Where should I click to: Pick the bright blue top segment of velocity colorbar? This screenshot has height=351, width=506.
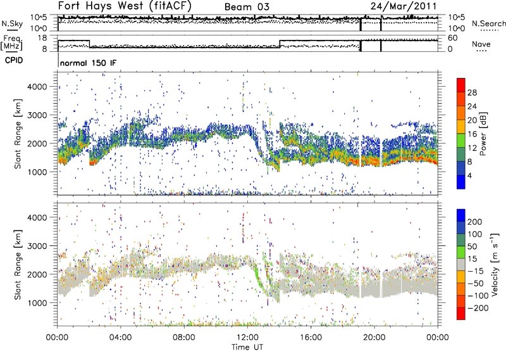tap(461, 215)
